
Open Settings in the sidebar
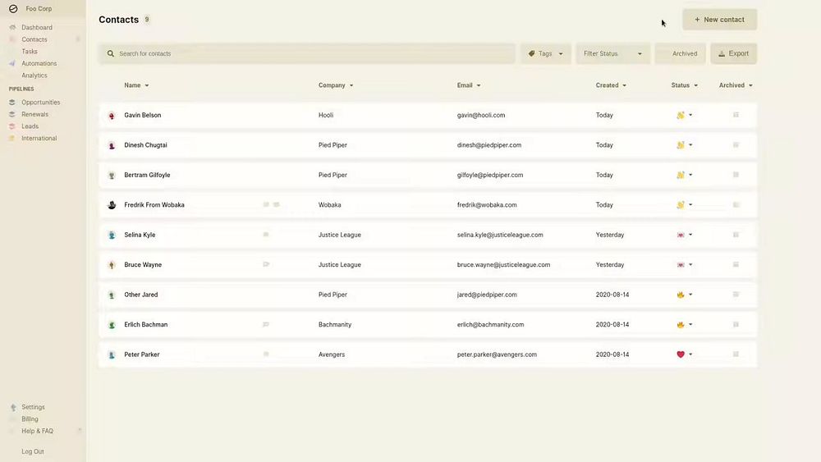(x=33, y=407)
